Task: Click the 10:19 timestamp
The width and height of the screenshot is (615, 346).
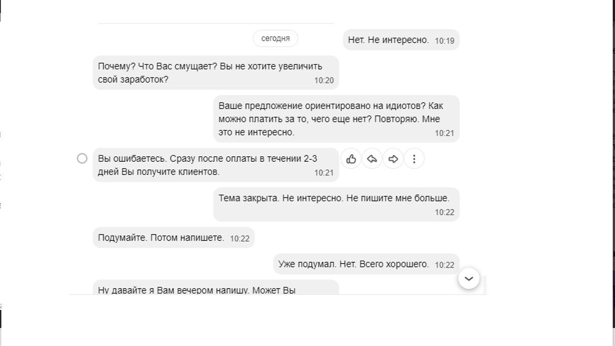Action: (x=444, y=41)
